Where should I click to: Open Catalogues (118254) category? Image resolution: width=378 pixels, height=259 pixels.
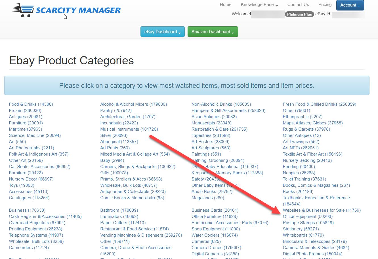[29, 198]
